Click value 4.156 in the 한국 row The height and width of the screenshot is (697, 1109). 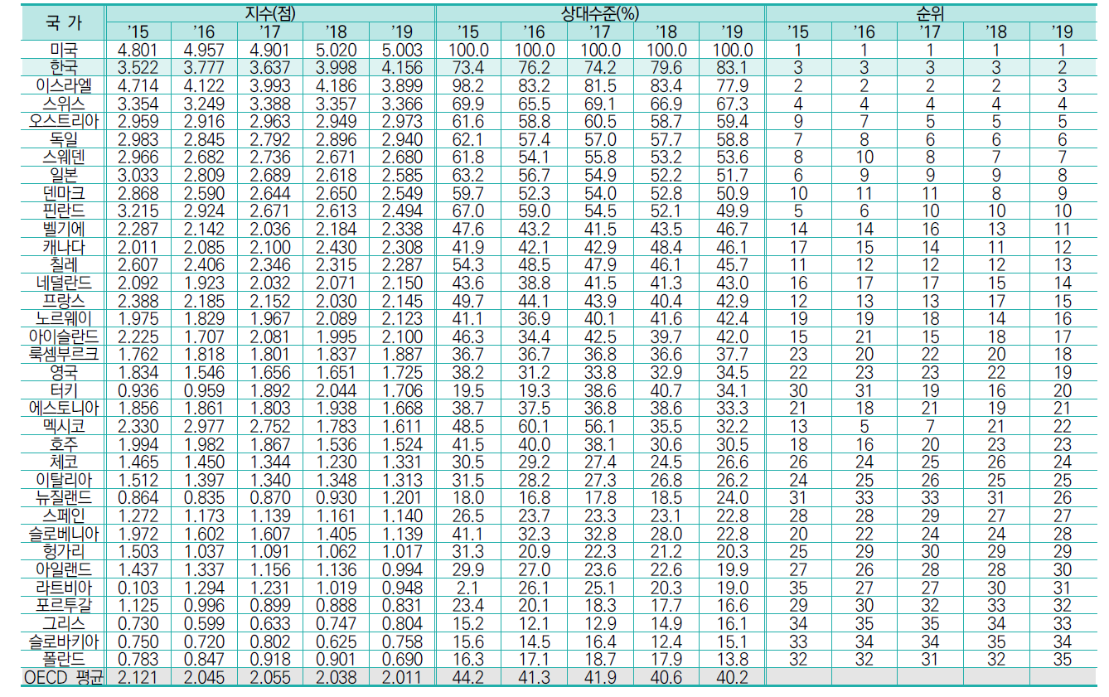pos(402,68)
